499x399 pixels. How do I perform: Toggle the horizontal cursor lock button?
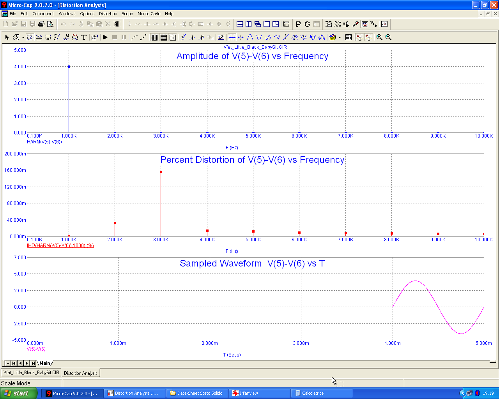(x=232, y=37)
